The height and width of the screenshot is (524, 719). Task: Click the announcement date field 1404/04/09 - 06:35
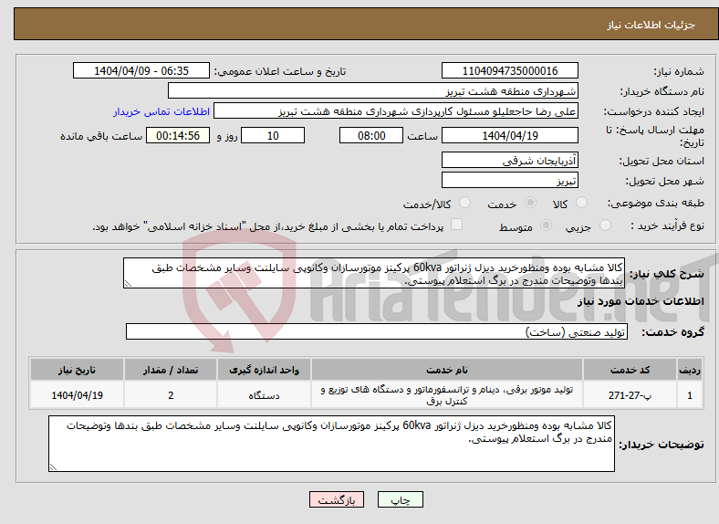pyautogui.click(x=141, y=70)
